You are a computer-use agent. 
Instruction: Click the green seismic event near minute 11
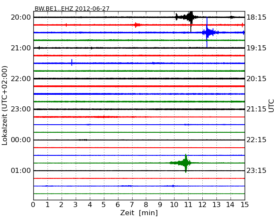tap(183, 163)
